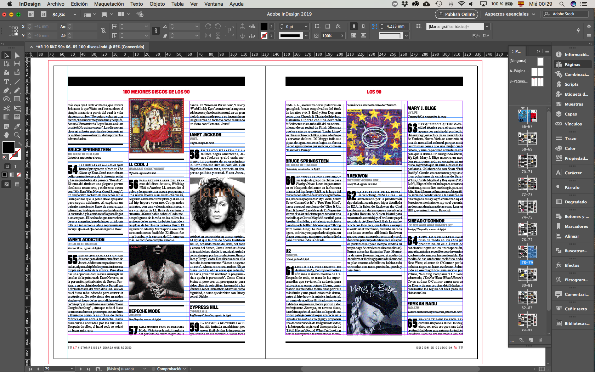Toggle Formatting affects text T button

pyautogui.click(x=16, y=166)
